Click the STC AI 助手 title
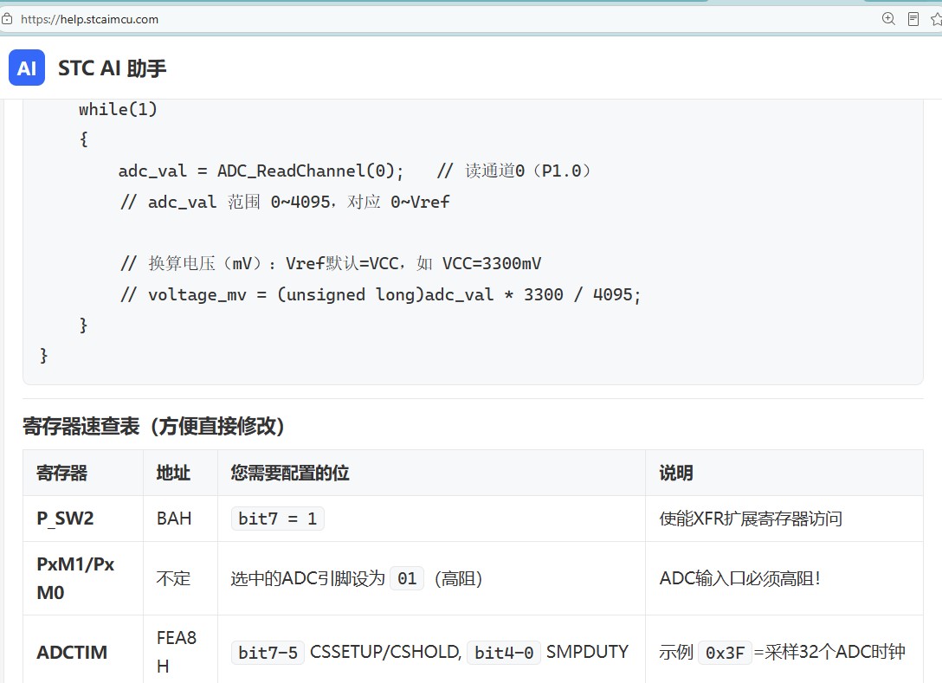The image size is (942, 683). pyautogui.click(x=113, y=68)
